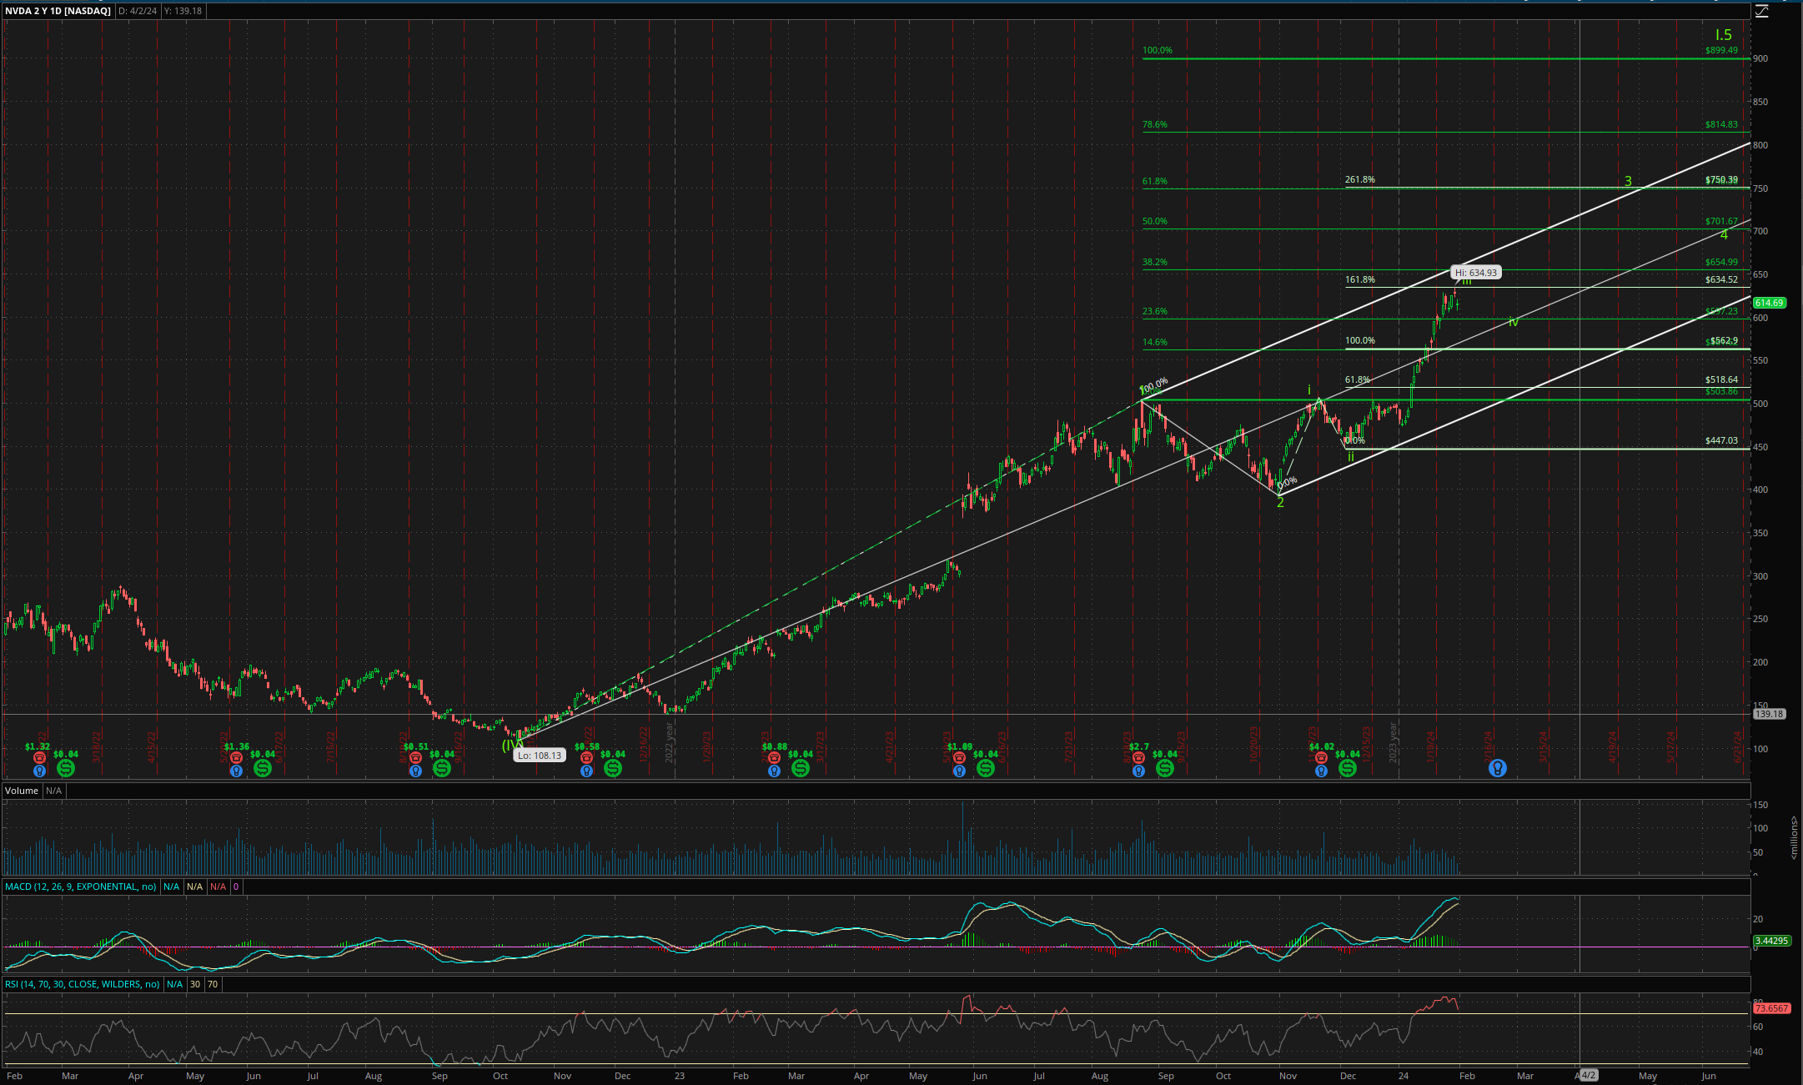Click the blue lightbulb icon under $4.02 earnings
The width and height of the screenshot is (1803, 1085).
coord(1321,771)
